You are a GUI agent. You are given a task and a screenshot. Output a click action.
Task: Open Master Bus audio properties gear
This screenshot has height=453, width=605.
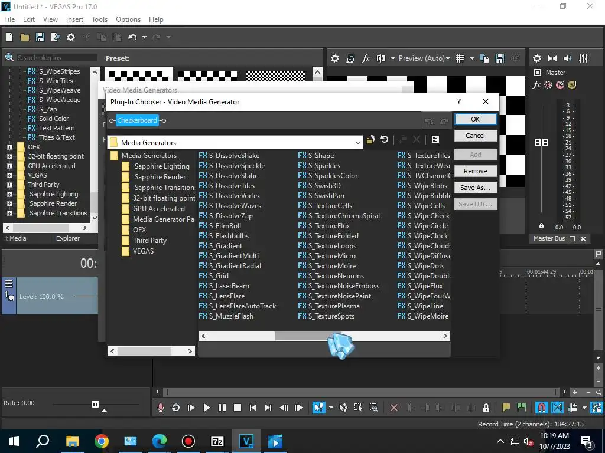click(x=536, y=58)
